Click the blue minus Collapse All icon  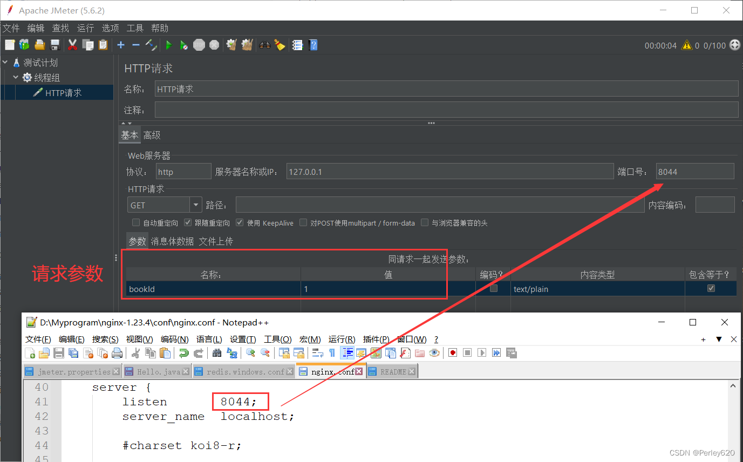point(136,45)
